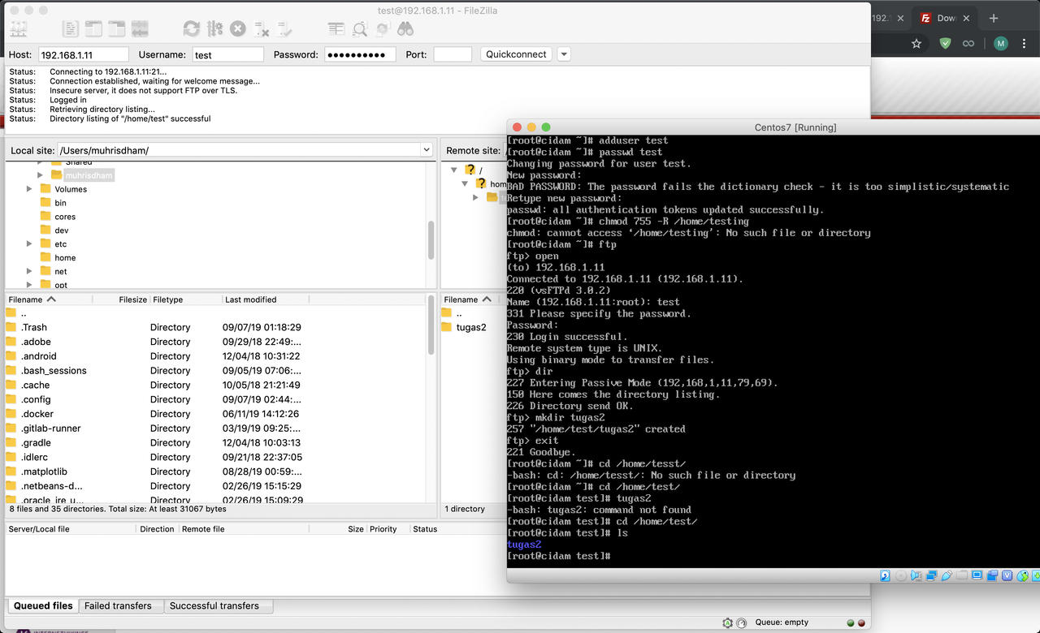Image resolution: width=1040 pixels, height=633 pixels.
Task: Toggle synchronized browsing
Action: pyautogui.click(x=383, y=28)
